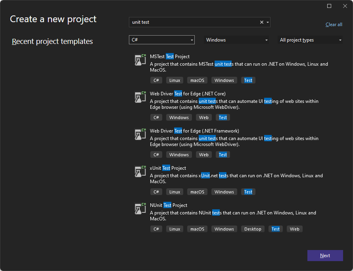The width and height of the screenshot is (353, 271).
Task: Choose the NUnit Test Project template
Action: [169, 205]
